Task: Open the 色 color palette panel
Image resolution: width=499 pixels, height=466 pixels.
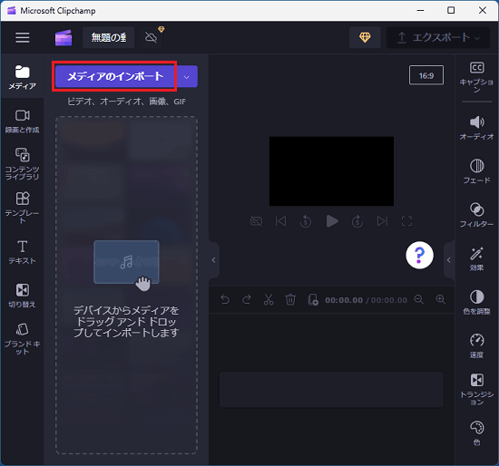Action: tap(476, 433)
